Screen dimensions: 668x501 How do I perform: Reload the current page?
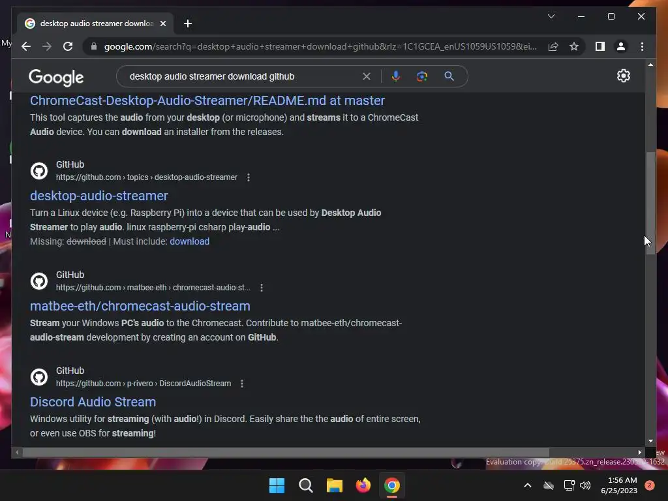pyautogui.click(x=68, y=46)
